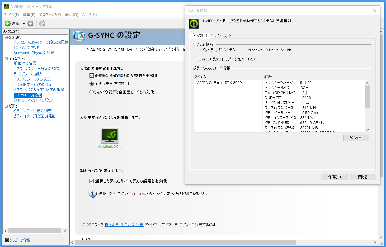Open the デスクトップ(K) menu
This screenshot has height=247, width=386.
tap(50, 15)
